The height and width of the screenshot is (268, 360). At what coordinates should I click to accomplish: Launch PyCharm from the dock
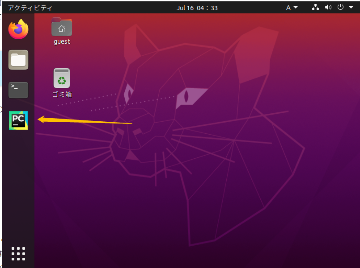[18, 120]
